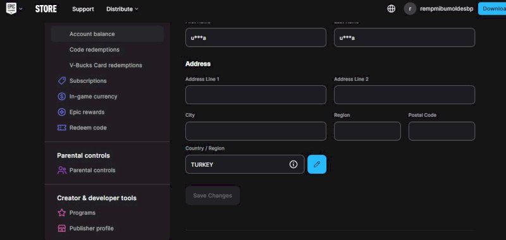Image resolution: width=506 pixels, height=240 pixels.
Task: Open the language globe icon
Action: pos(391,9)
